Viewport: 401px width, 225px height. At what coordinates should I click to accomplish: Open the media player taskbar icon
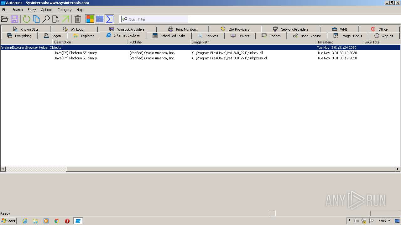click(x=46, y=221)
